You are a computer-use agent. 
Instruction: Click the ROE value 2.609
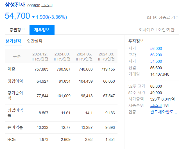point(66,139)
